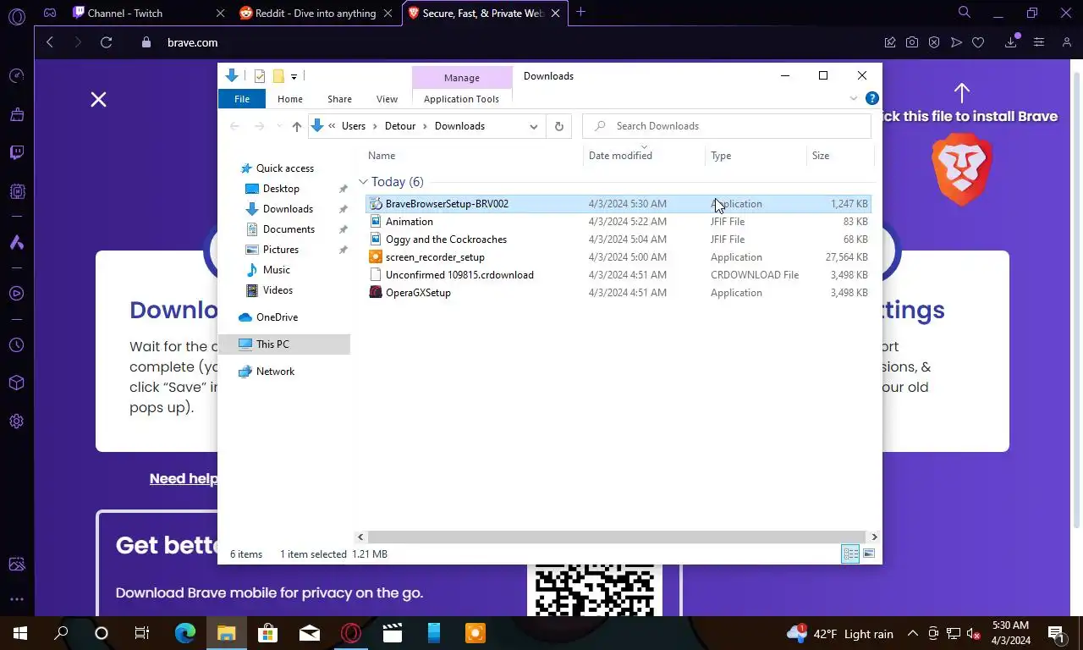Refresh the Downloads folder address bar
1083x650 pixels.
(x=558, y=126)
